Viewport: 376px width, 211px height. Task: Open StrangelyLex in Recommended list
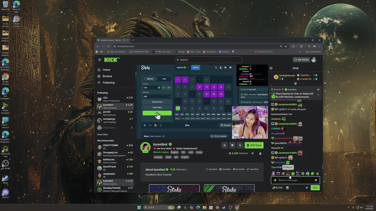coord(115,154)
